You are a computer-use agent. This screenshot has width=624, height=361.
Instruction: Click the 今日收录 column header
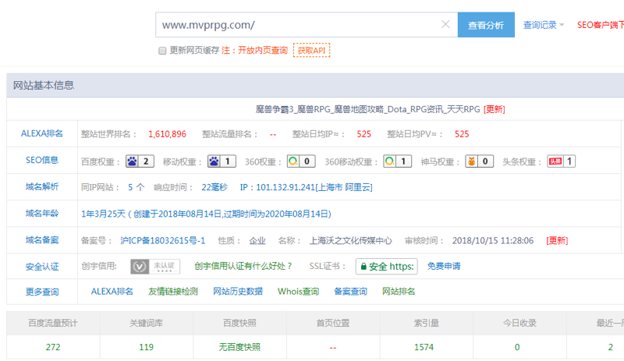519,323
